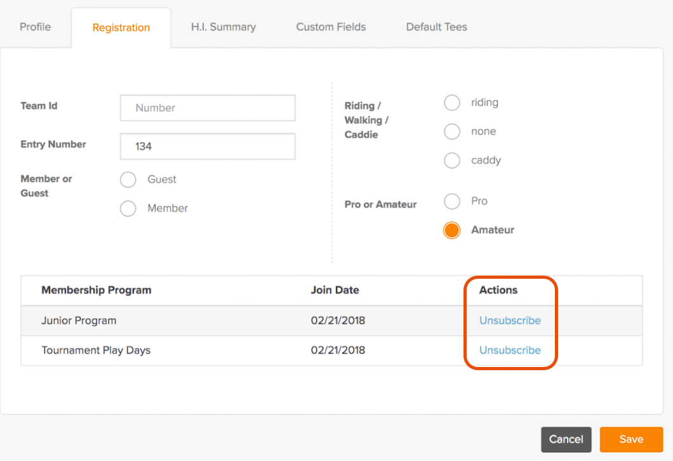Click the Tournament Play Days join date

(338, 351)
